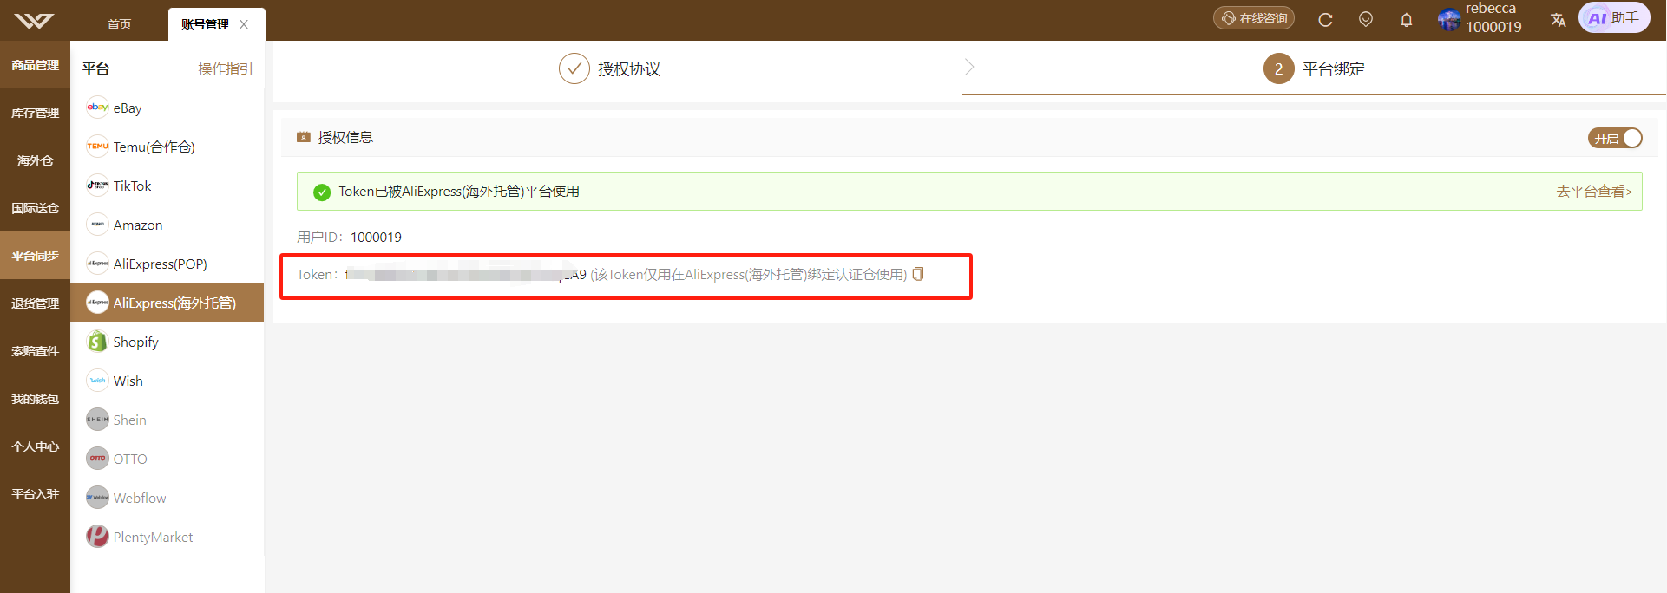Open the AI 助手 assistant

pos(1614,18)
